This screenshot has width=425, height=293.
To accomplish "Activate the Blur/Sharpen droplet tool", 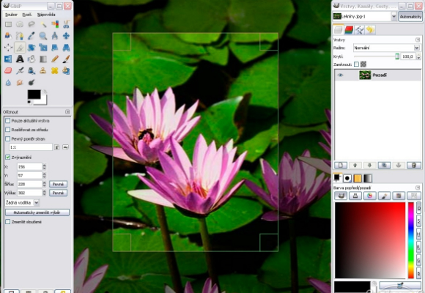I will point(8,82).
